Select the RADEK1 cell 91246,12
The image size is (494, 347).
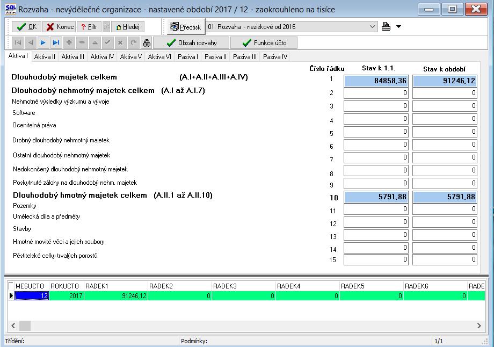click(116, 296)
